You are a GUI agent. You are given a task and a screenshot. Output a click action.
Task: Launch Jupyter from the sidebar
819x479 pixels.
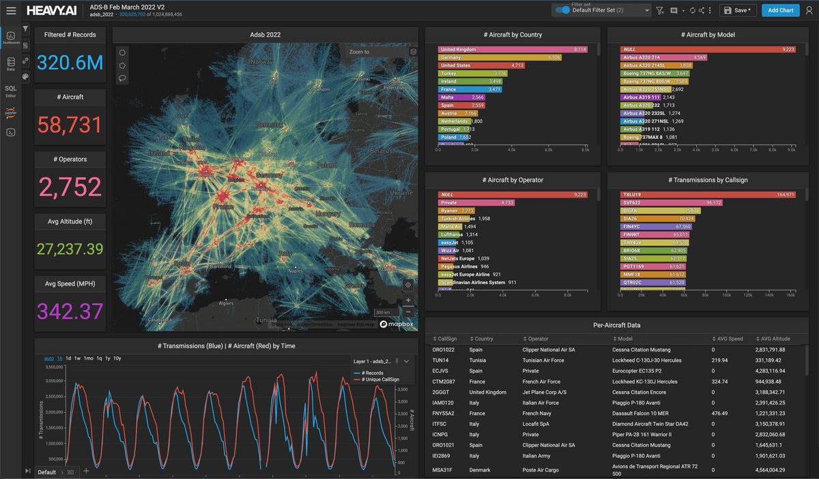(11, 112)
